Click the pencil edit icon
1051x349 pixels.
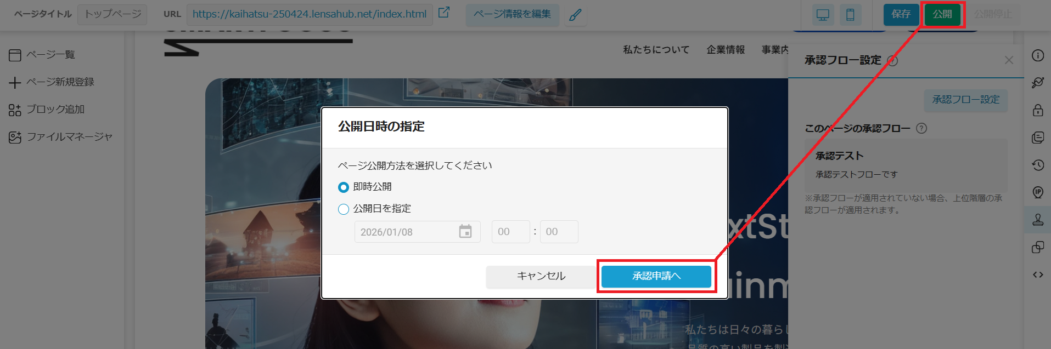click(575, 15)
